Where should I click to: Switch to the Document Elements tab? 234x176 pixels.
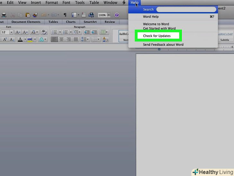26,22
